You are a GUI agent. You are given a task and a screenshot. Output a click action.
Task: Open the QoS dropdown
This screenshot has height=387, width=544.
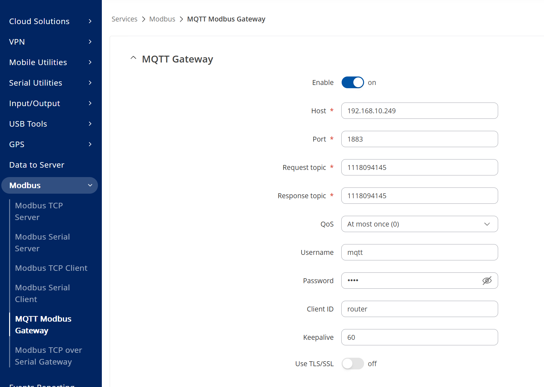point(419,224)
